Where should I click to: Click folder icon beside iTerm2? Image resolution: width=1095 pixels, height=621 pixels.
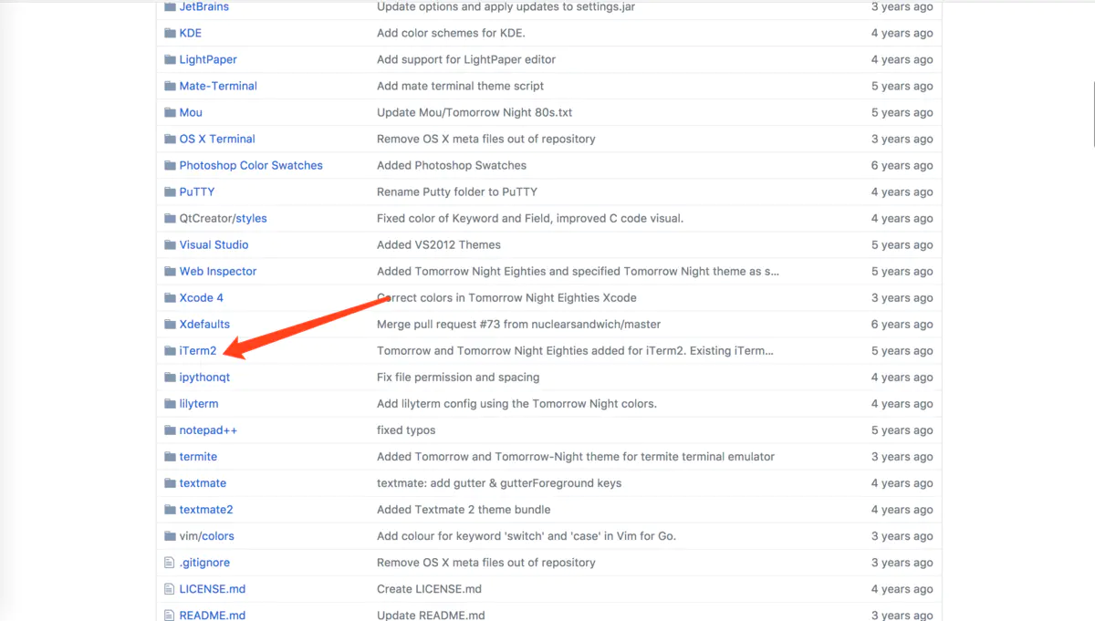tap(170, 350)
